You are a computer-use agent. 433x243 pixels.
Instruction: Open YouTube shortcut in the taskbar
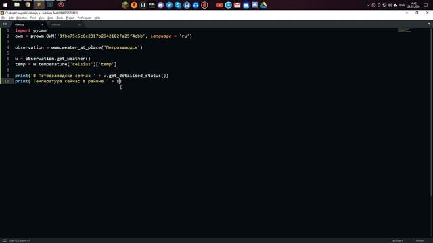[219, 5]
